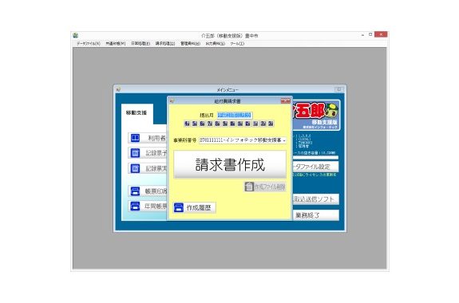Screen dimensions: 459x303
Task: Close the 給付費請求書 dialog
Action: point(286,101)
